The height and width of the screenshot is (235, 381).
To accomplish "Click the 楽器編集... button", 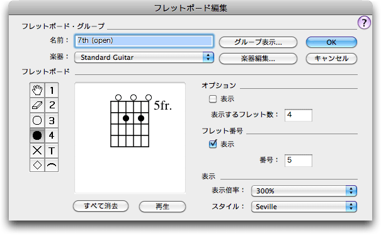I will (x=258, y=59).
